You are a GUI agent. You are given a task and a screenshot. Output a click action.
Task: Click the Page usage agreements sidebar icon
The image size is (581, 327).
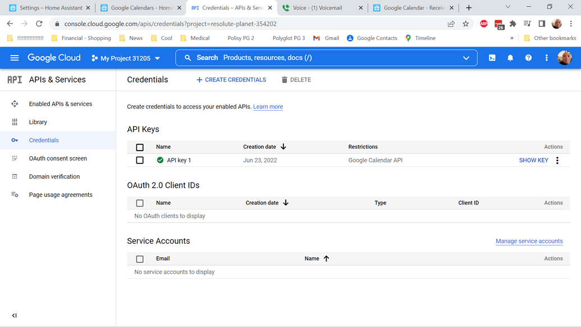coord(15,194)
